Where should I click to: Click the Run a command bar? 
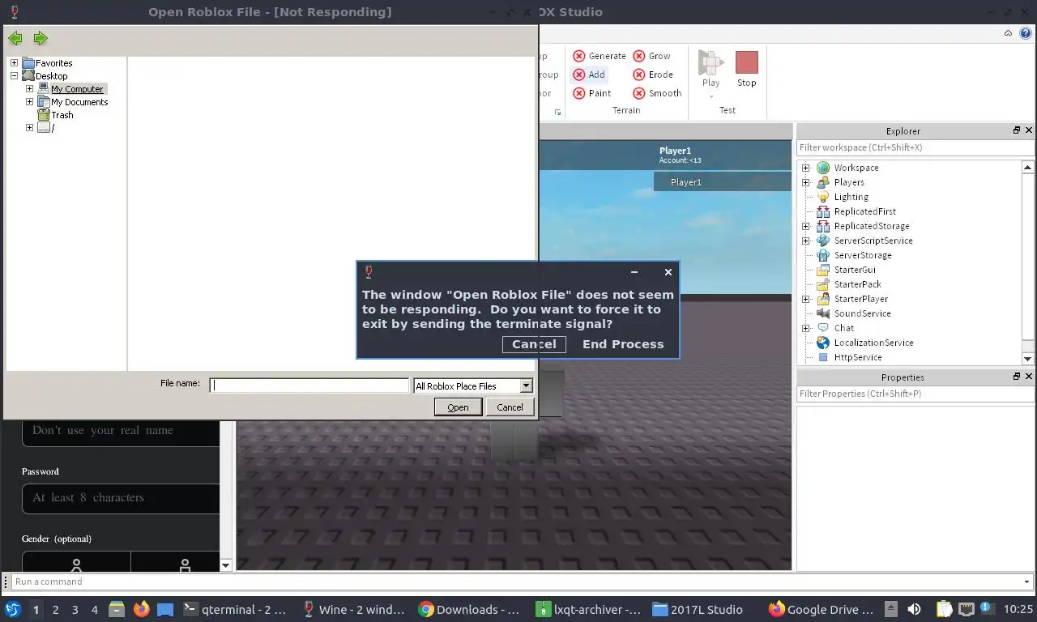pos(515,582)
